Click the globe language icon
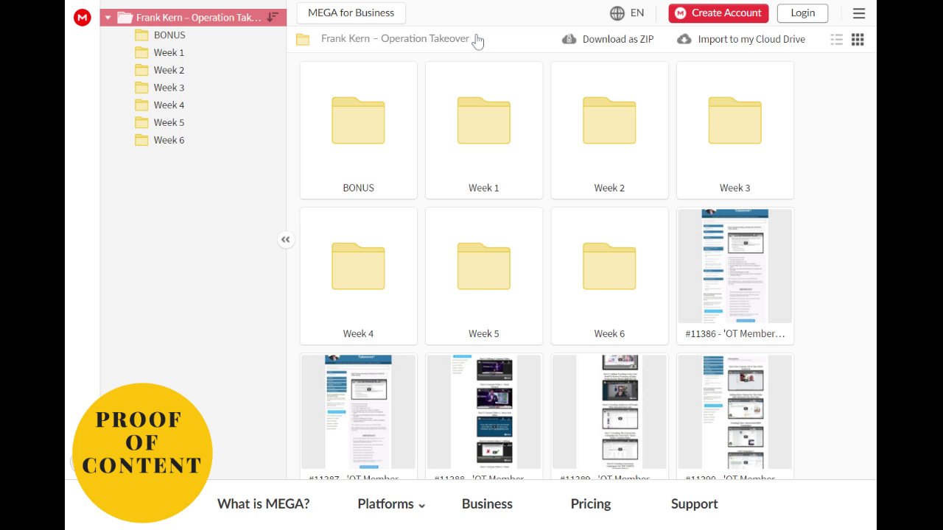 pos(617,13)
